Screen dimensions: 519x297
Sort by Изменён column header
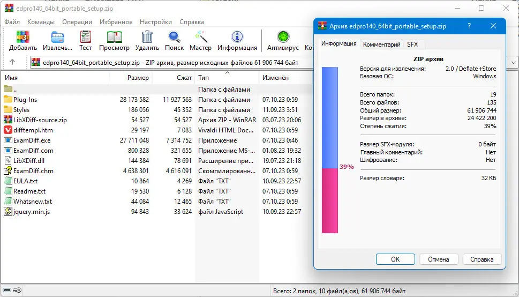[285, 78]
